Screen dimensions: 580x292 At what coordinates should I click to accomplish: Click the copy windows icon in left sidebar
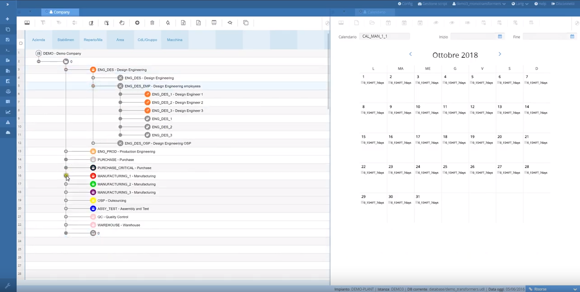[x=8, y=30]
